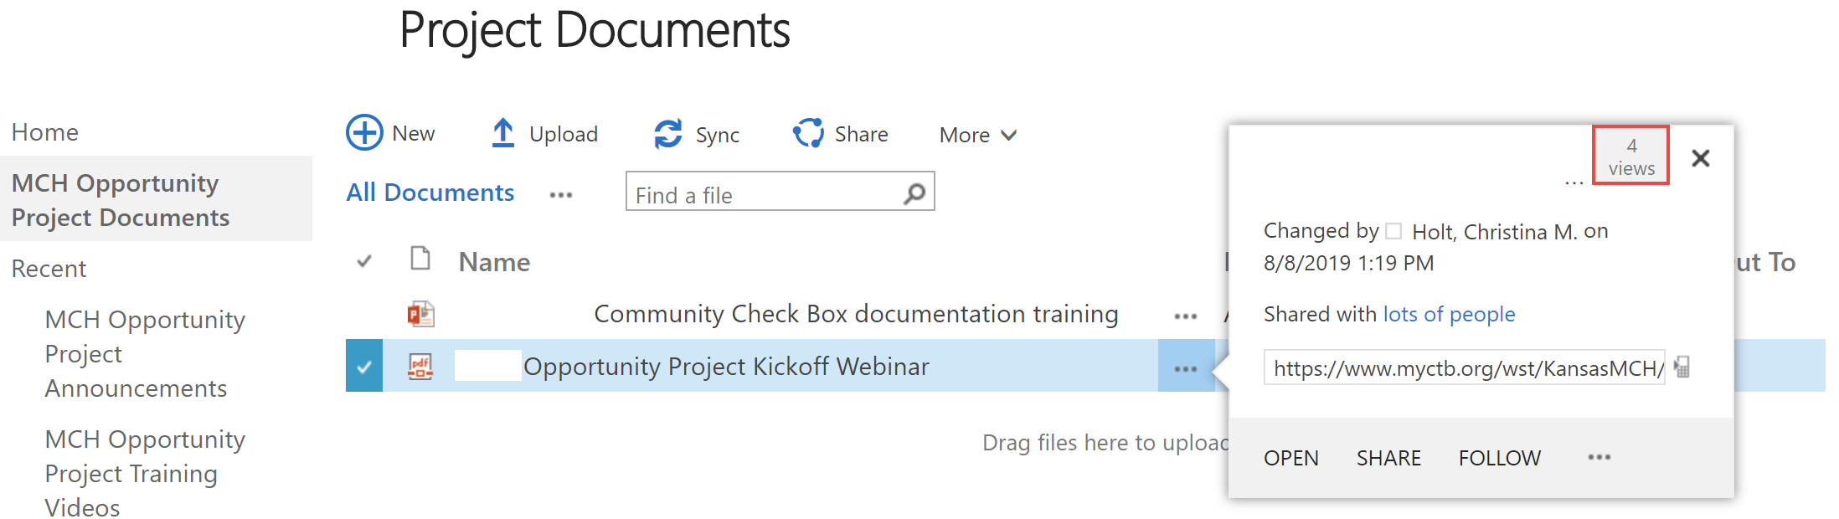Click the Sync icon
1839x519 pixels.
(x=668, y=134)
